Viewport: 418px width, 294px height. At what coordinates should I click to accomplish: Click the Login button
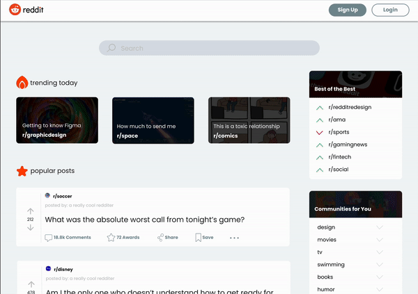pos(390,10)
